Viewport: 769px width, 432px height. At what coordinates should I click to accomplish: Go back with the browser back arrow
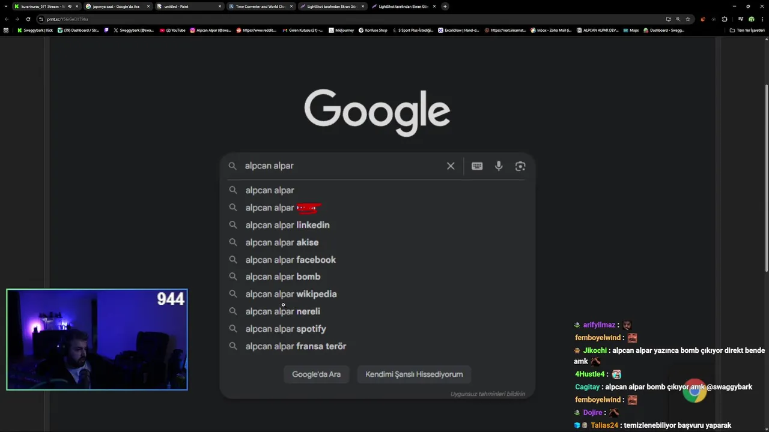7,19
